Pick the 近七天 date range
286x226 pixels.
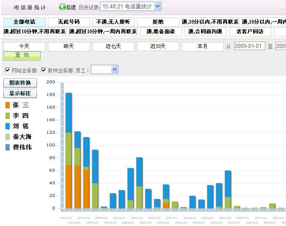click(113, 46)
